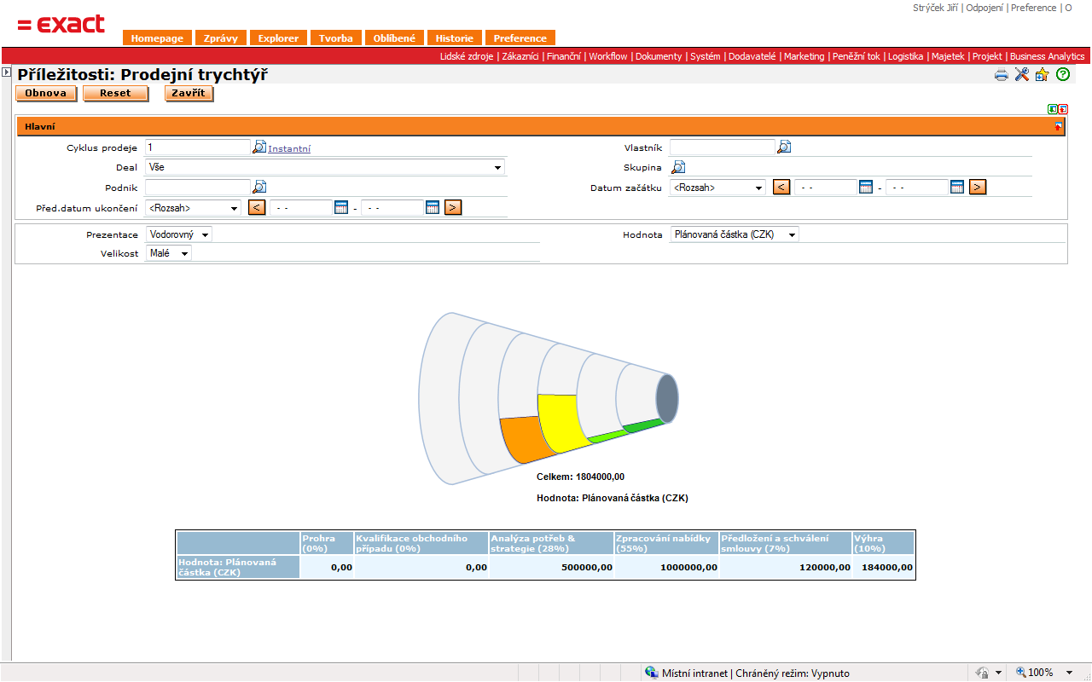This screenshot has width=1092, height=682.
Task: Collapse the Hlavní section header icon
Action: click(1059, 126)
